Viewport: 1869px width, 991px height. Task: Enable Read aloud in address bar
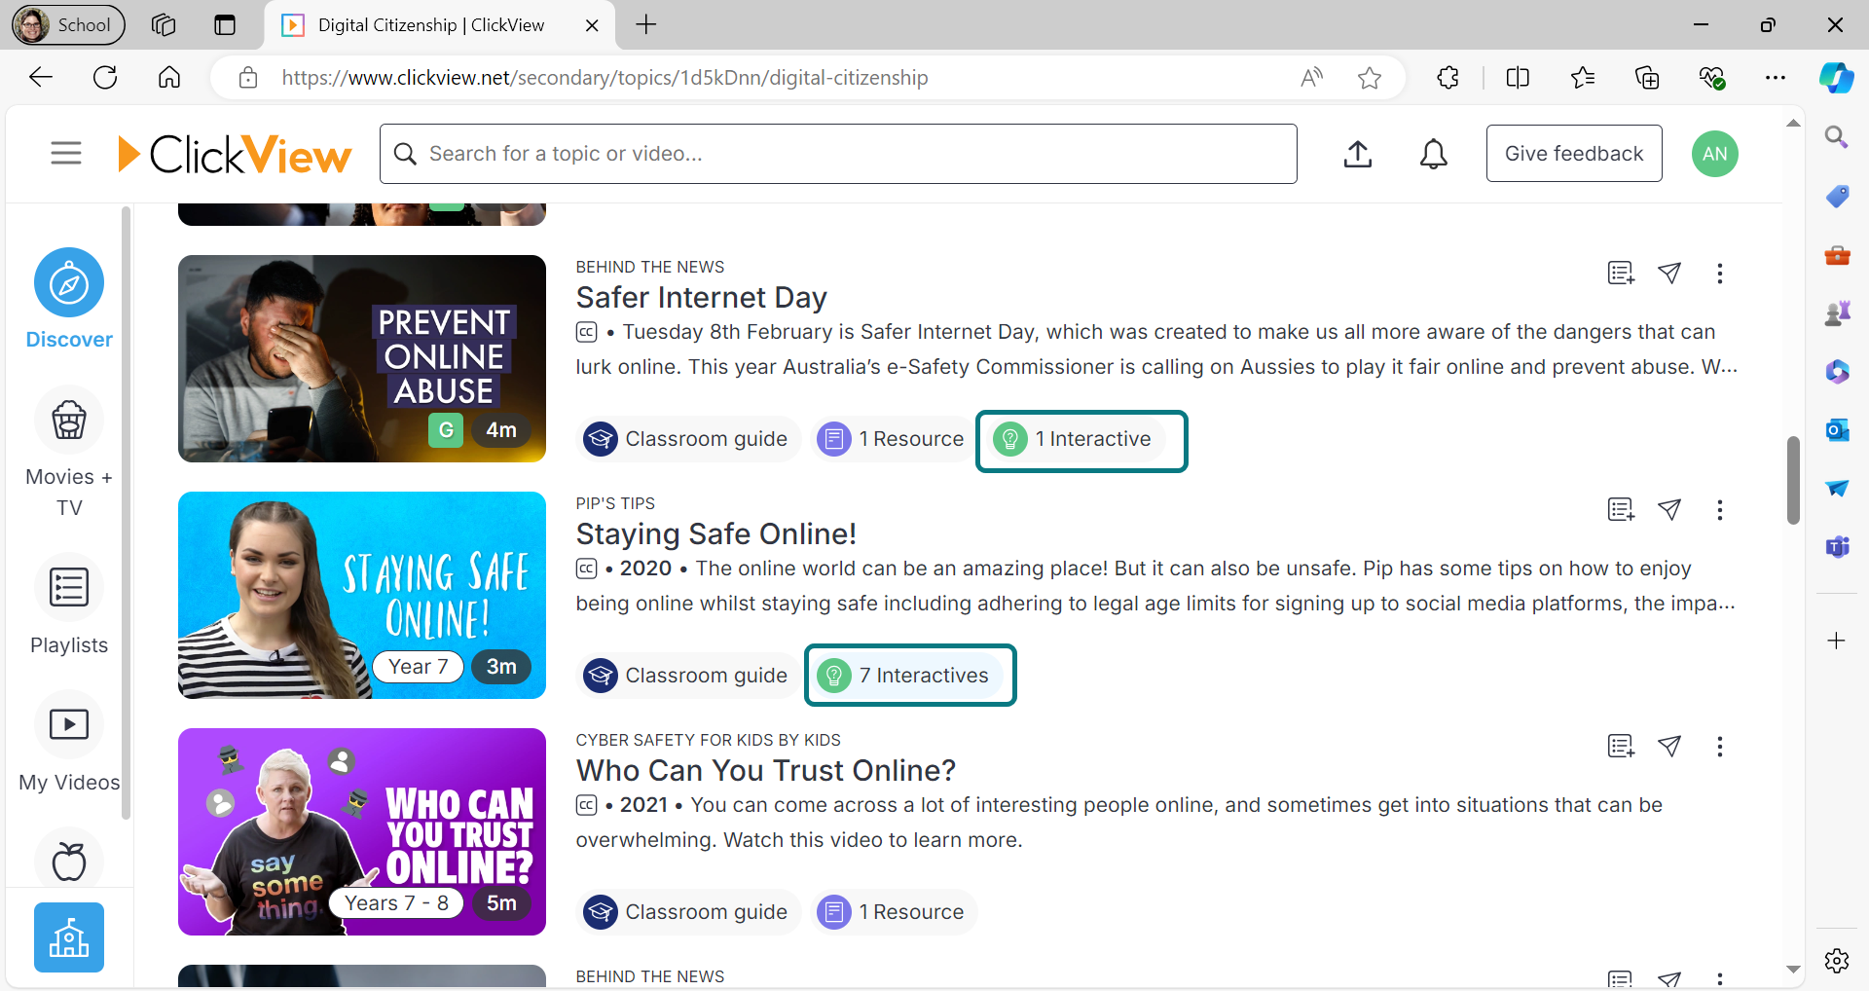pyautogui.click(x=1312, y=78)
